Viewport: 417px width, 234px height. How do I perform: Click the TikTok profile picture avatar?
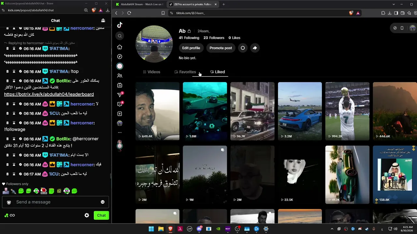154,44
